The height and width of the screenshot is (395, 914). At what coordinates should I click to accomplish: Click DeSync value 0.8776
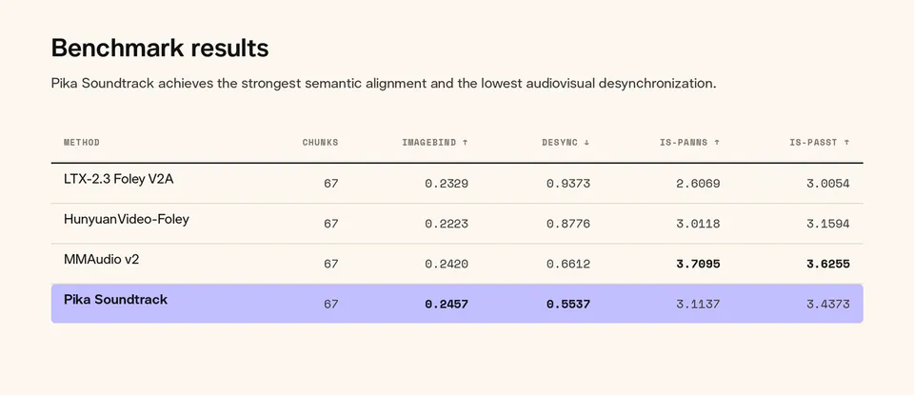tap(568, 224)
